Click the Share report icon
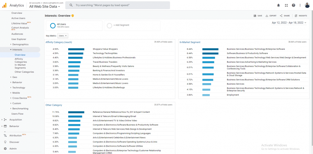313x154 pixels. pos(281,16)
